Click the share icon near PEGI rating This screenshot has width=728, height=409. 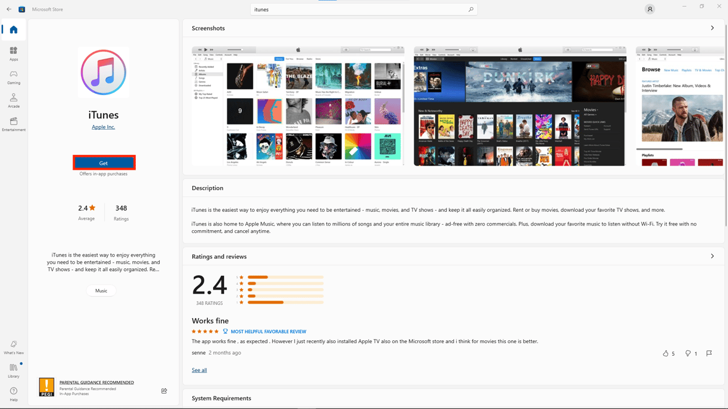click(x=164, y=391)
